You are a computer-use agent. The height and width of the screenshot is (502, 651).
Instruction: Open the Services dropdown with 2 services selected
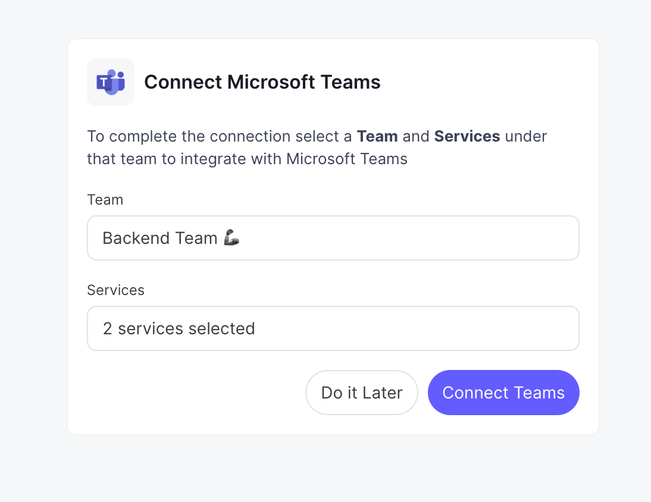(x=333, y=328)
